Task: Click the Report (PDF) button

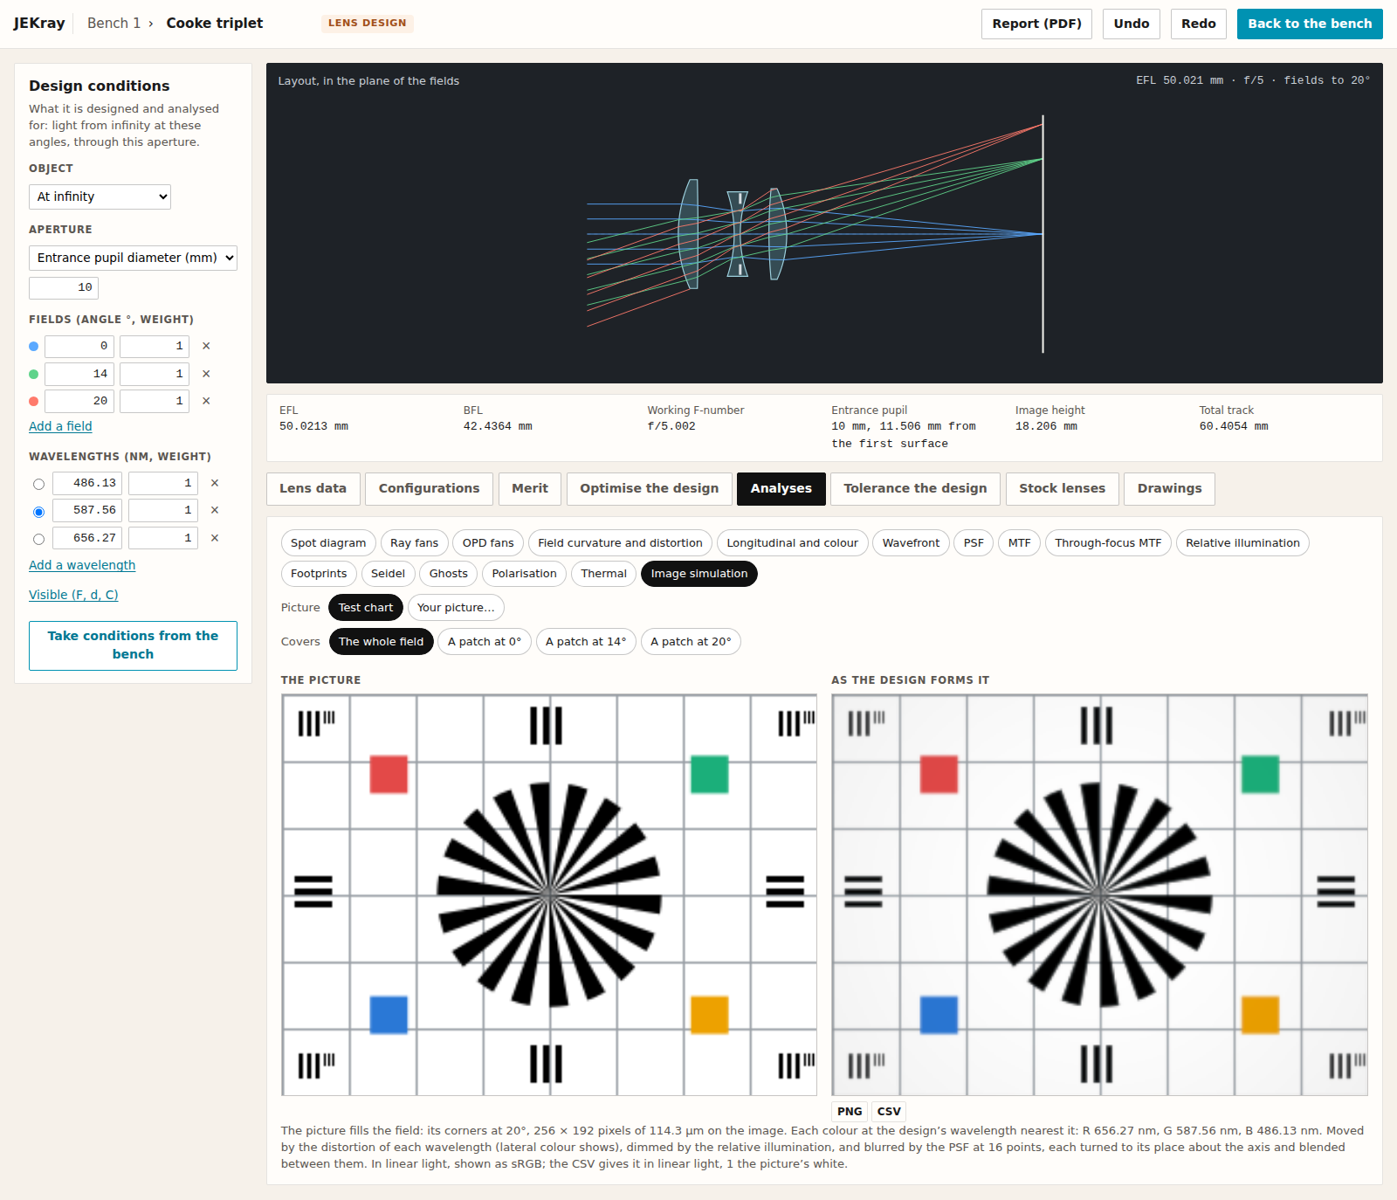Action: (1036, 24)
